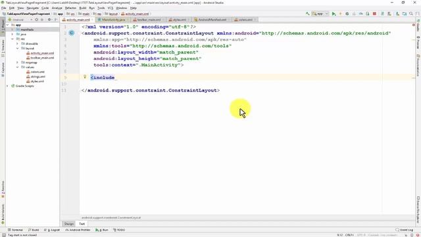Open the Build tool window
This screenshot has height=237, width=421.
pos(34,230)
